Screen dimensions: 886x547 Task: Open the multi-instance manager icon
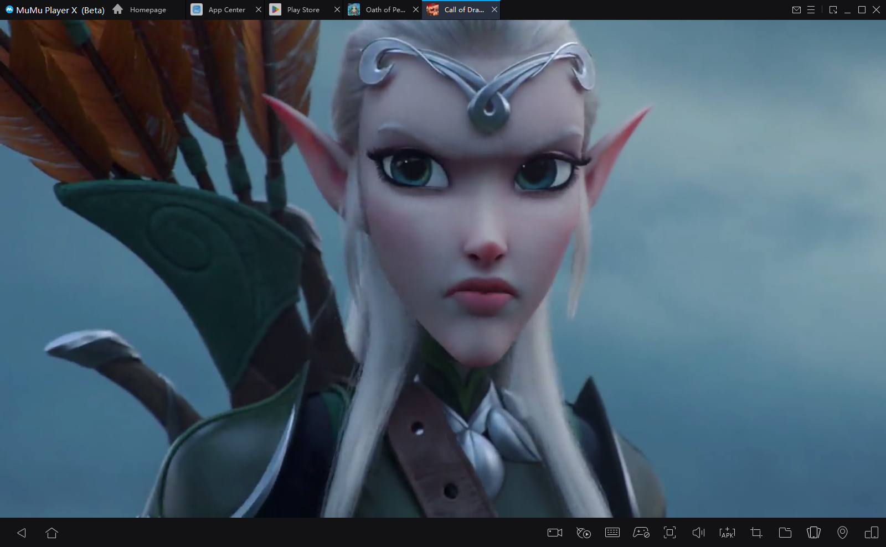tap(871, 533)
